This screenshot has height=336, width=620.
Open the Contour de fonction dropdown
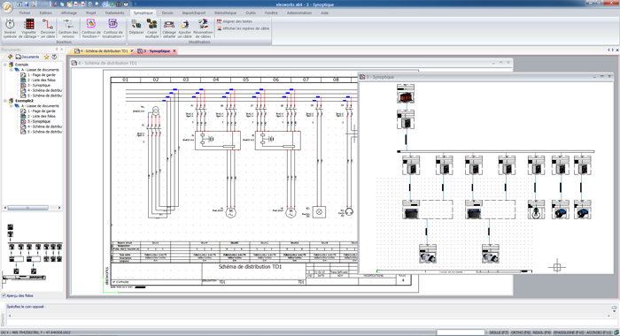[x=91, y=28]
